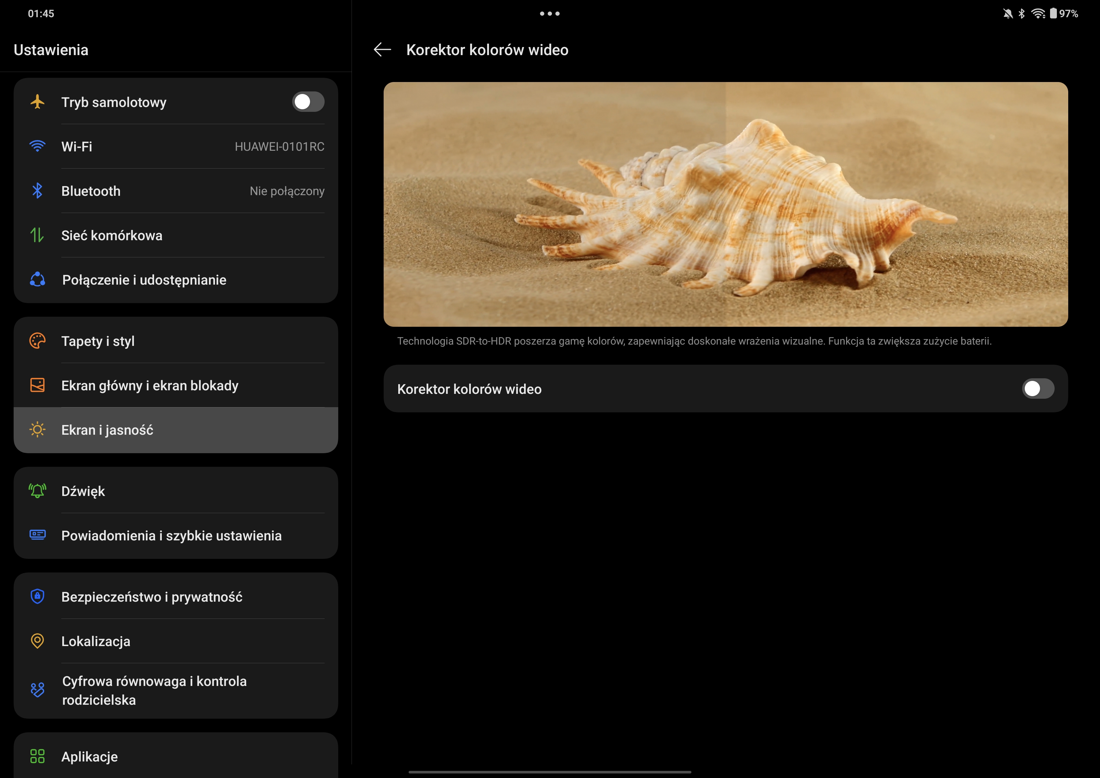Tap the home screen picture icon

pos(37,385)
